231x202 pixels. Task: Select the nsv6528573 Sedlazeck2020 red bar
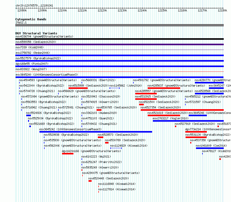coord(101,137)
